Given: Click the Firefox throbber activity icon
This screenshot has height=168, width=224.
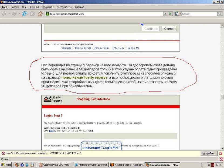Looking at the screenshot, I should (x=221, y=7).
